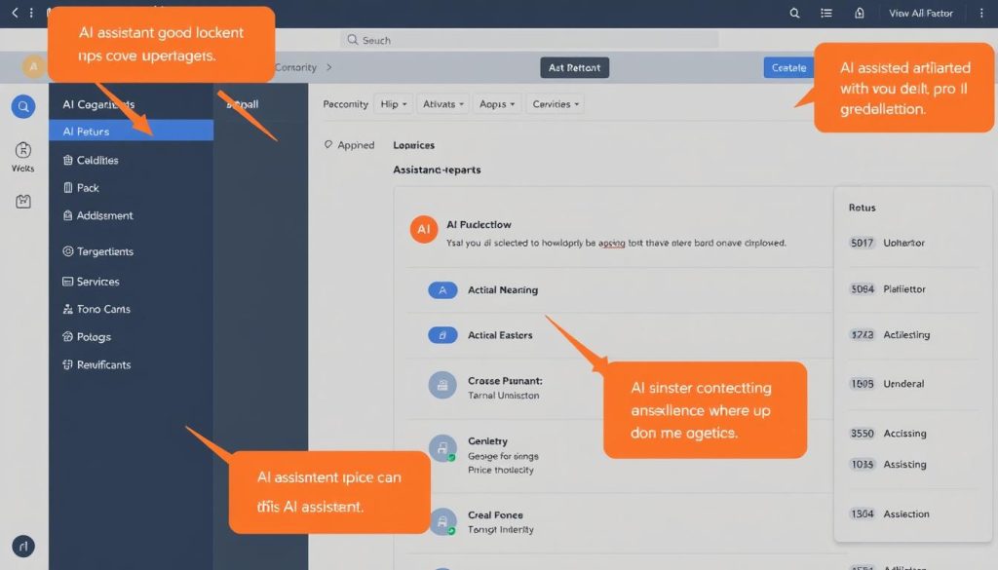The width and height of the screenshot is (998, 570).
Task: Click the list view icon in top bar
Action: click(x=826, y=14)
